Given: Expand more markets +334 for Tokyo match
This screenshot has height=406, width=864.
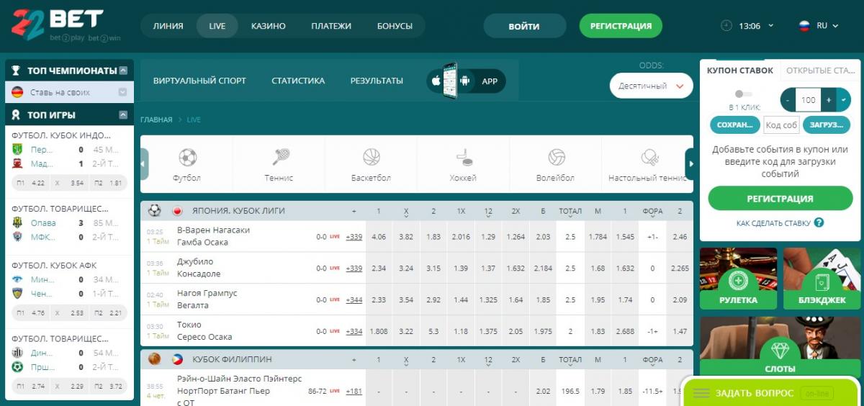Looking at the screenshot, I should [x=354, y=331].
